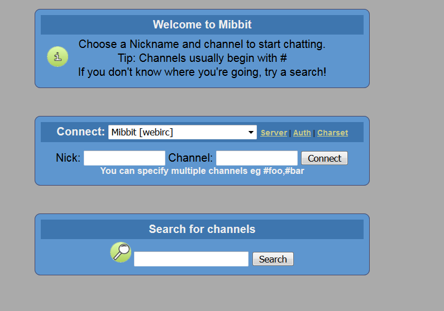Open the Charset settings link
The width and height of the screenshot is (444, 311).
(x=332, y=133)
